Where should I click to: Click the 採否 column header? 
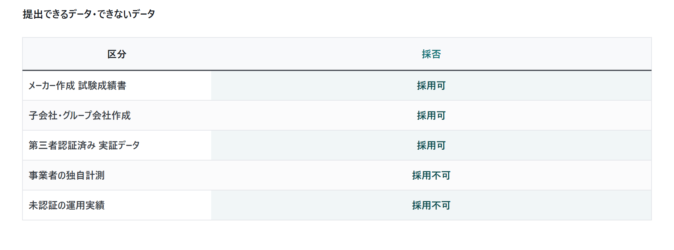click(431, 54)
